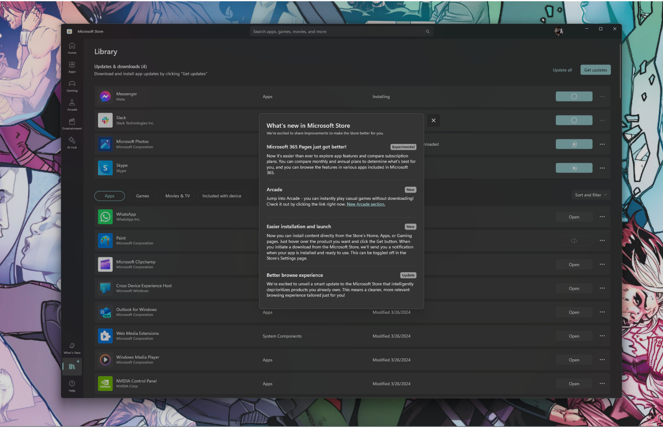The width and height of the screenshot is (663, 428).
Task: Open Windows Media Player
Action: pyautogui.click(x=574, y=360)
